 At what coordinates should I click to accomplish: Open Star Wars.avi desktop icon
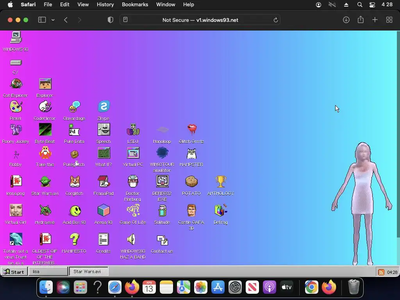45,182
